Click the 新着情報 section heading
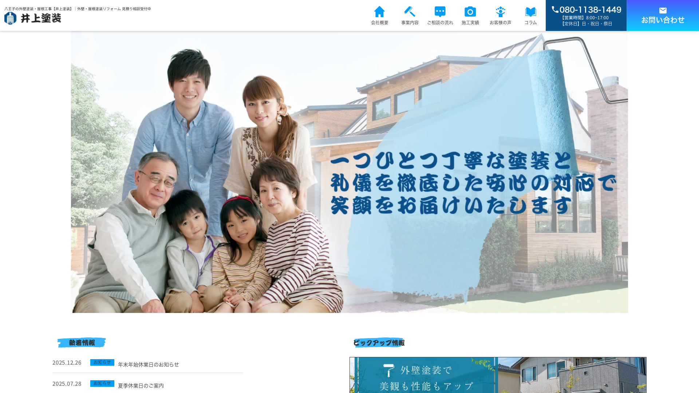The image size is (699, 393). pyautogui.click(x=81, y=342)
